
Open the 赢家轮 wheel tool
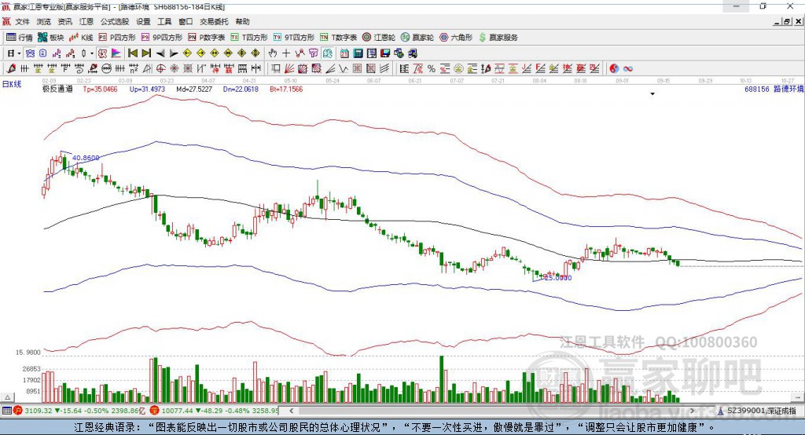click(x=417, y=38)
